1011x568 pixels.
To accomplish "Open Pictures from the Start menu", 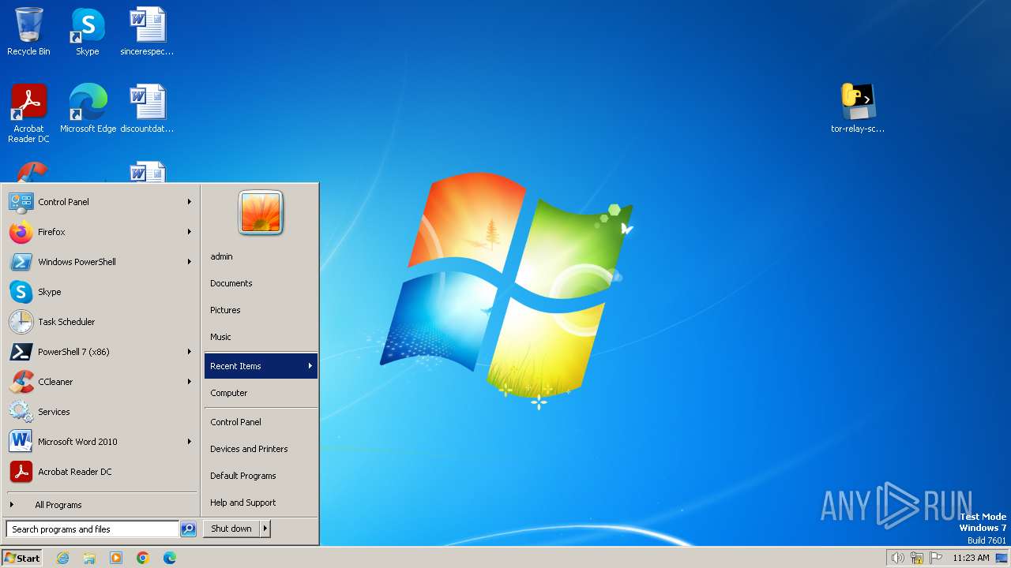I will 261,310.
